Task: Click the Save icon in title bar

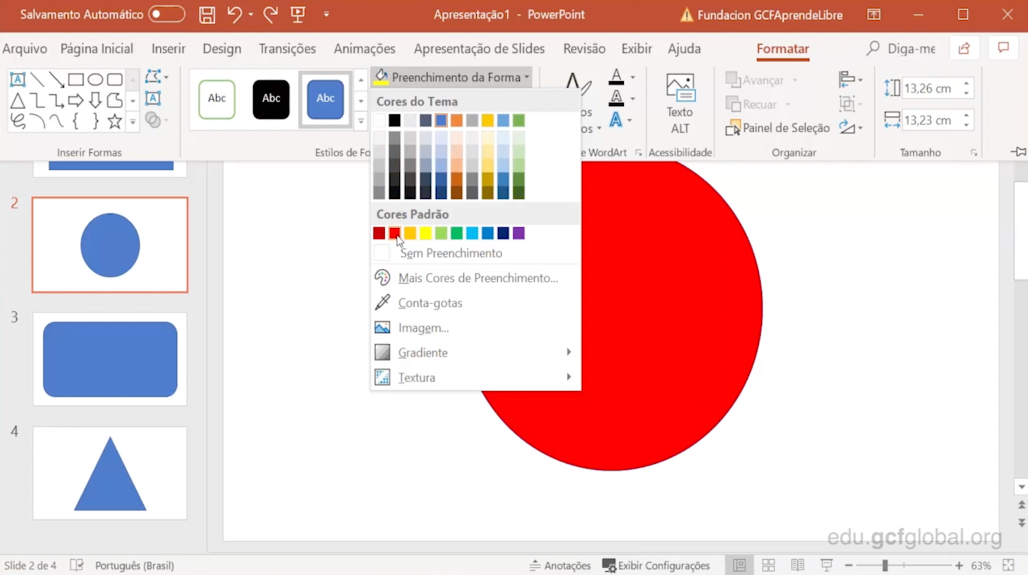Action: (x=207, y=15)
